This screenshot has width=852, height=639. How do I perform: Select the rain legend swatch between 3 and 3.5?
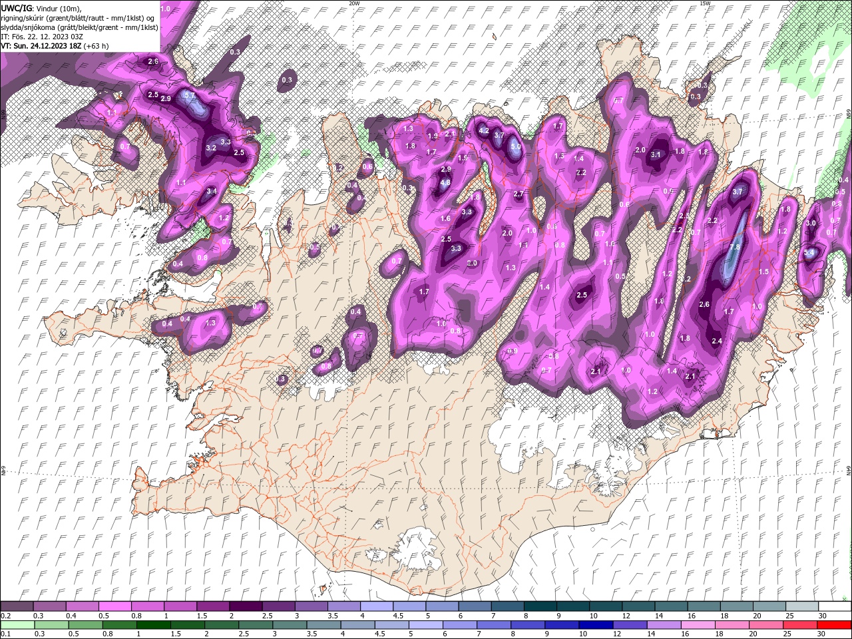(x=290, y=625)
